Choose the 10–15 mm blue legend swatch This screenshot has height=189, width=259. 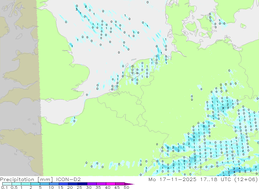(54, 184)
